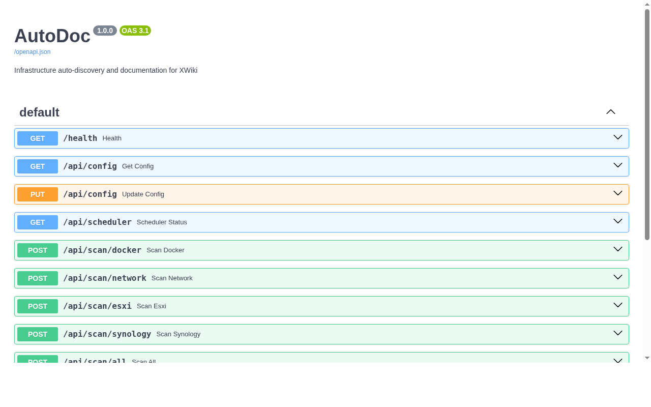Click the Update Config summary text

coord(143,194)
